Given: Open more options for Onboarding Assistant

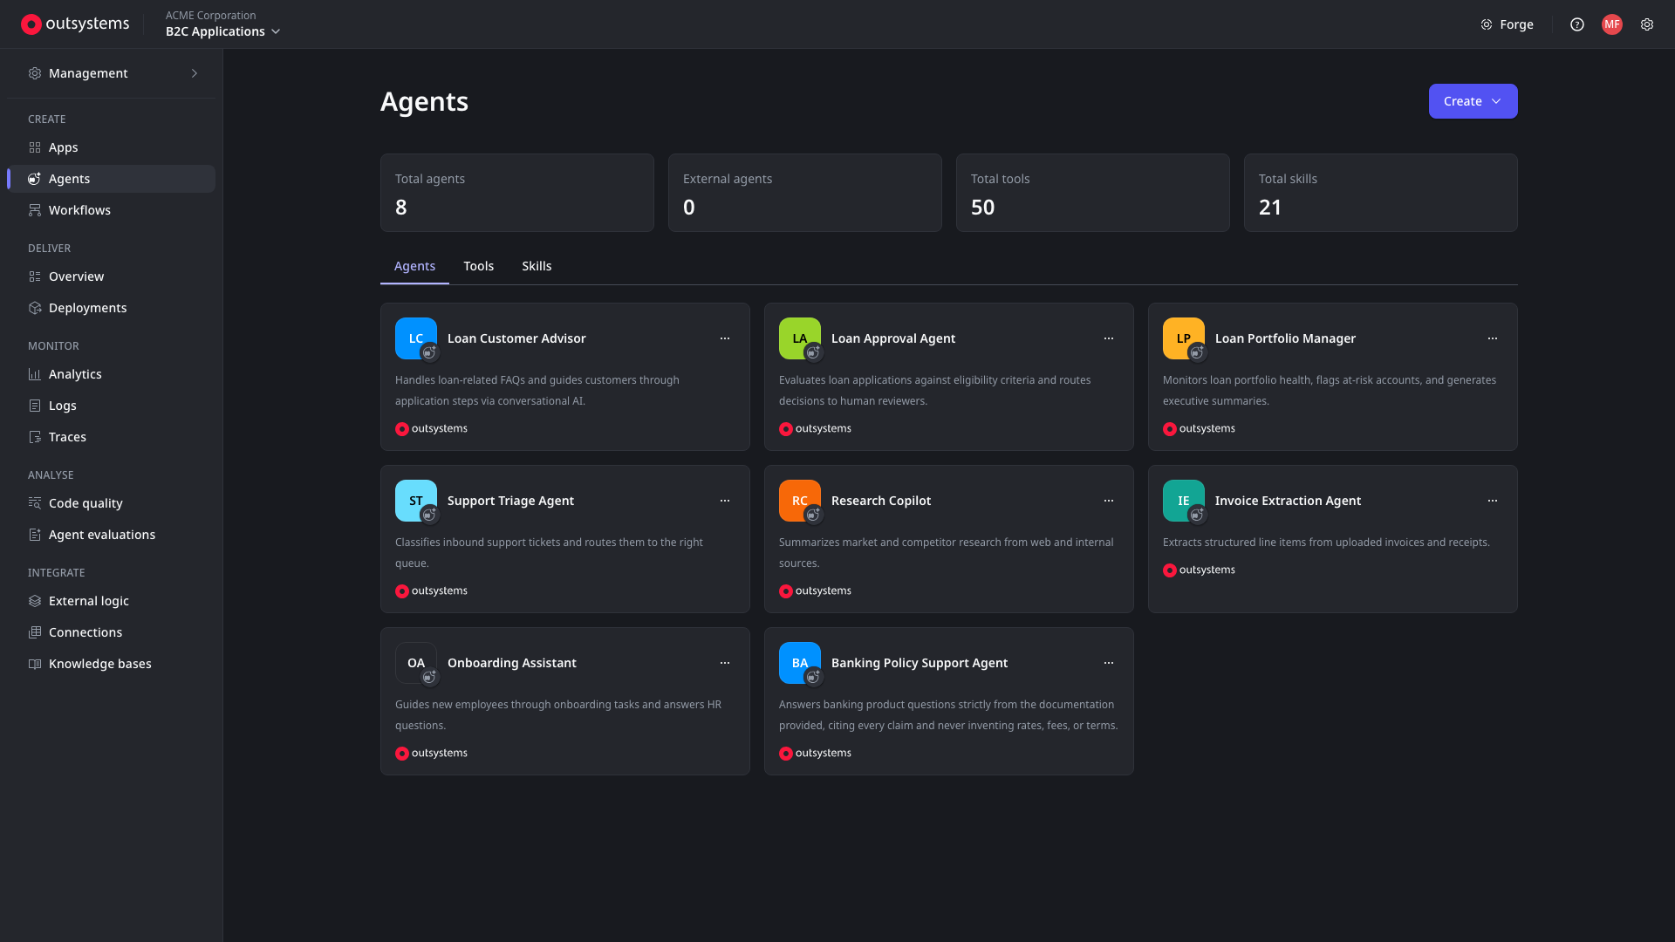Looking at the screenshot, I should (725, 663).
